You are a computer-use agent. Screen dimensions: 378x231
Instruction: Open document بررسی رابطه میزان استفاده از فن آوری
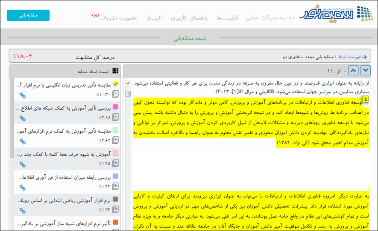[65, 177]
